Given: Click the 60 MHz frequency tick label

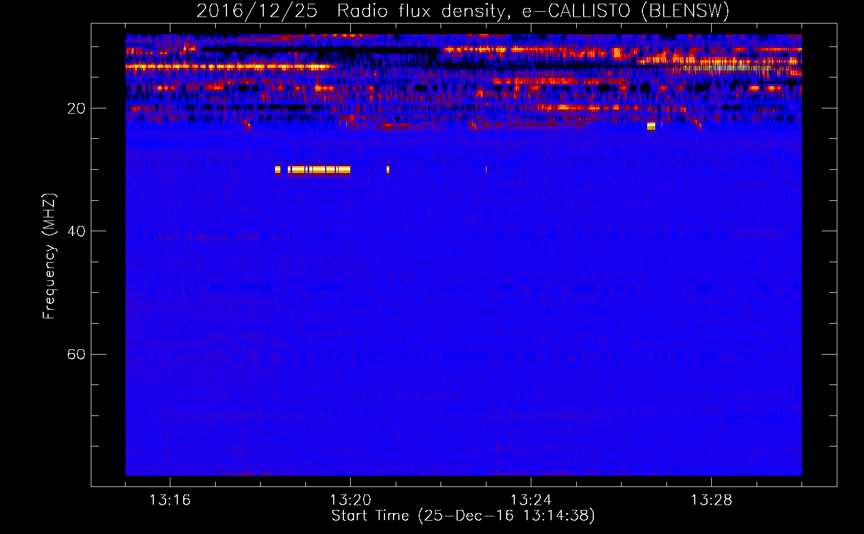Looking at the screenshot, I should 76,354.
